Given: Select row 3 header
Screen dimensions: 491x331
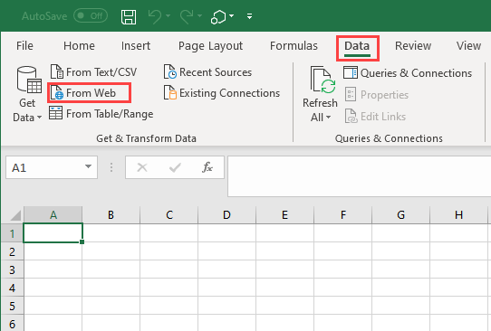Looking at the screenshot, I should pos(12,270).
